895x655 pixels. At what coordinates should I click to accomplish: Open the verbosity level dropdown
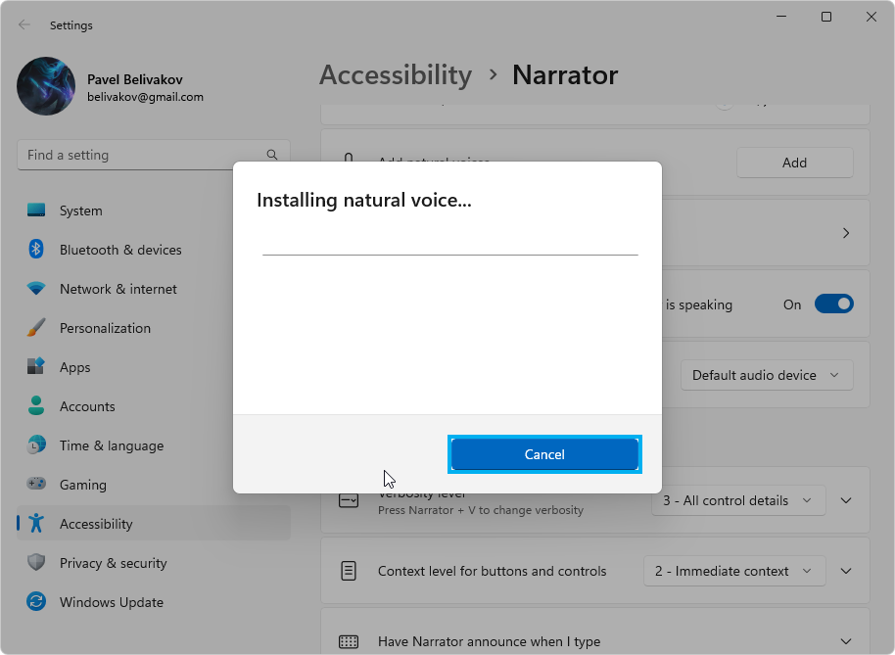[x=738, y=500]
